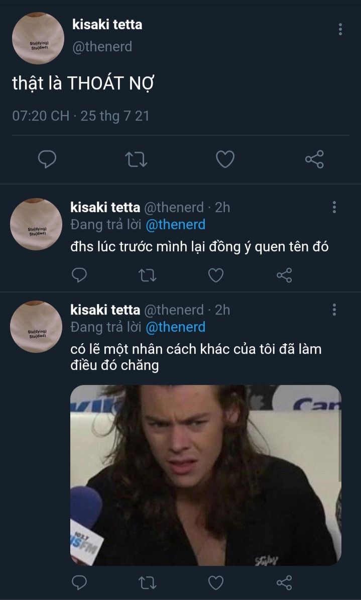Image resolution: width=361 pixels, height=600 pixels.
Task: Retweet the 'đhs lúc trước' reply tweet
Action: pos(148,274)
